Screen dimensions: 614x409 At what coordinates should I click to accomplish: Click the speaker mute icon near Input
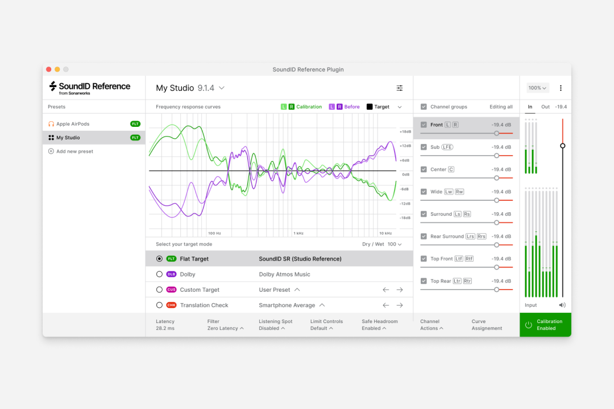pyautogui.click(x=562, y=305)
